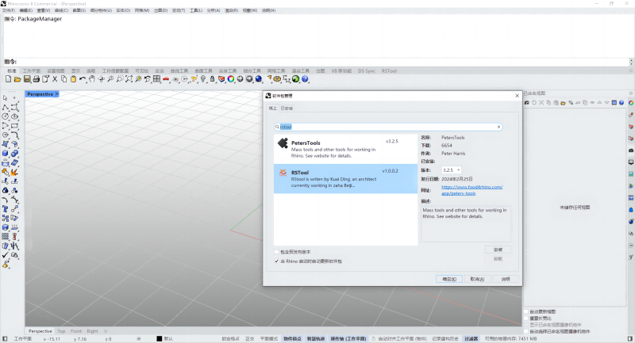
Task: Open the layer dropdown in status bar
Action: [167, 338]
